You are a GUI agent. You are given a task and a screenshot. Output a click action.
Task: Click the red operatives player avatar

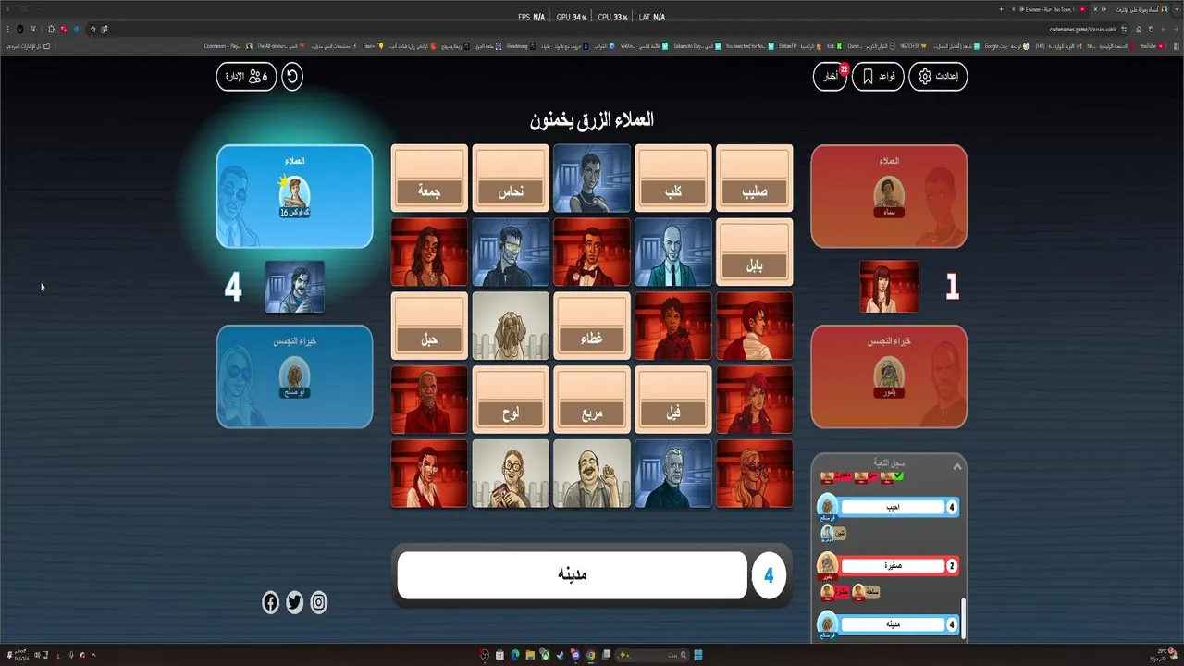pyautogui.click(x=889, y=194)
